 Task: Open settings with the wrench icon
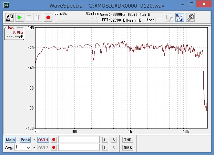pyautogui.click(x=190, y=18)
